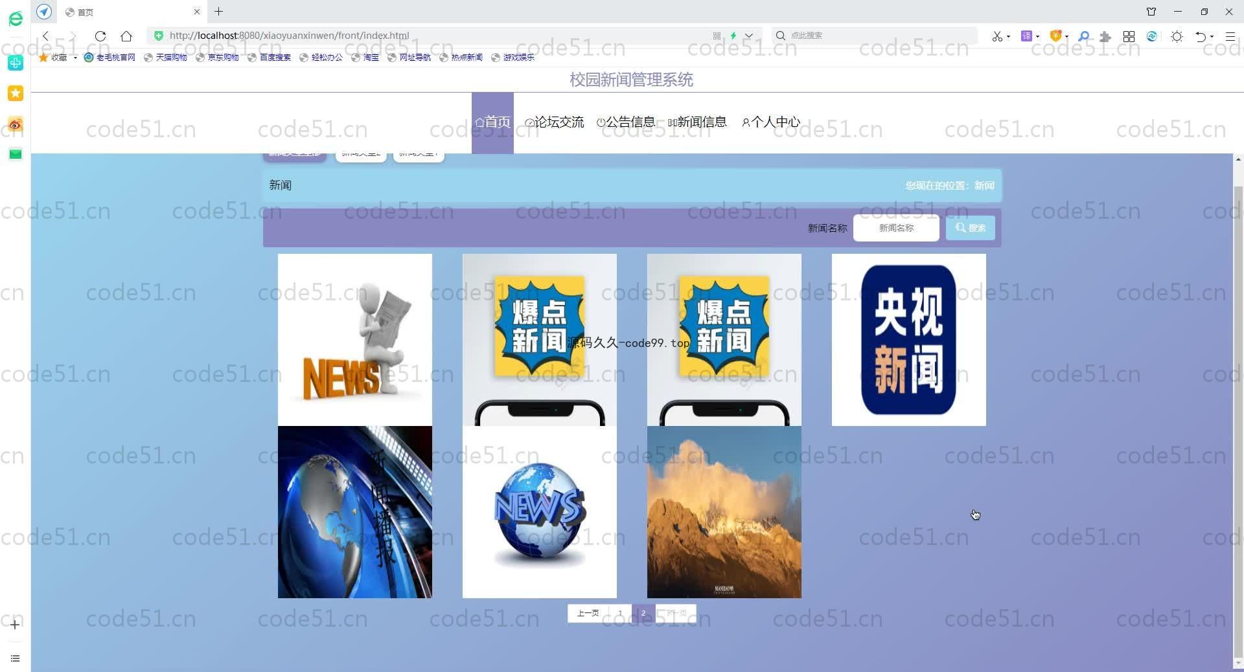Open the 热点新闻 bookmark
This screenshot has height=672, width=1244.
[461, 58]
